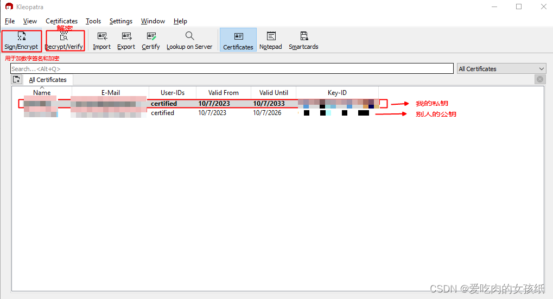
Task: Click the new tab icon beside All Certificates
Action: click(17, 79)
